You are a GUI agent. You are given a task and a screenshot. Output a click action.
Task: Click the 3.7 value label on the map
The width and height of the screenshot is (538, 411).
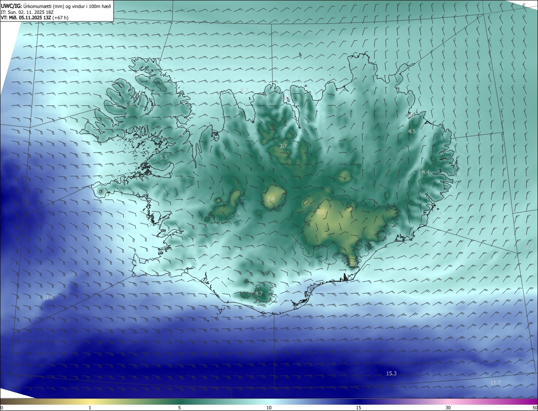pyautogui.click(x=283, y=146)
